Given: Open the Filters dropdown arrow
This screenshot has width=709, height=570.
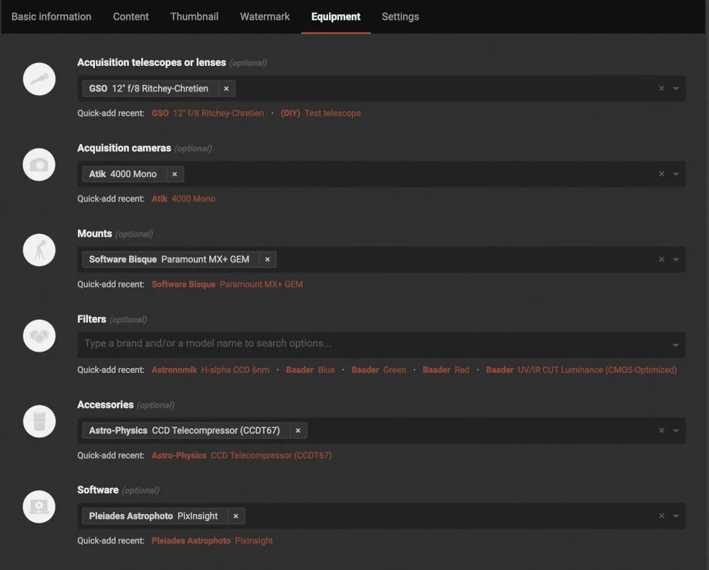Looking at the screenshot, I should 676,345.
